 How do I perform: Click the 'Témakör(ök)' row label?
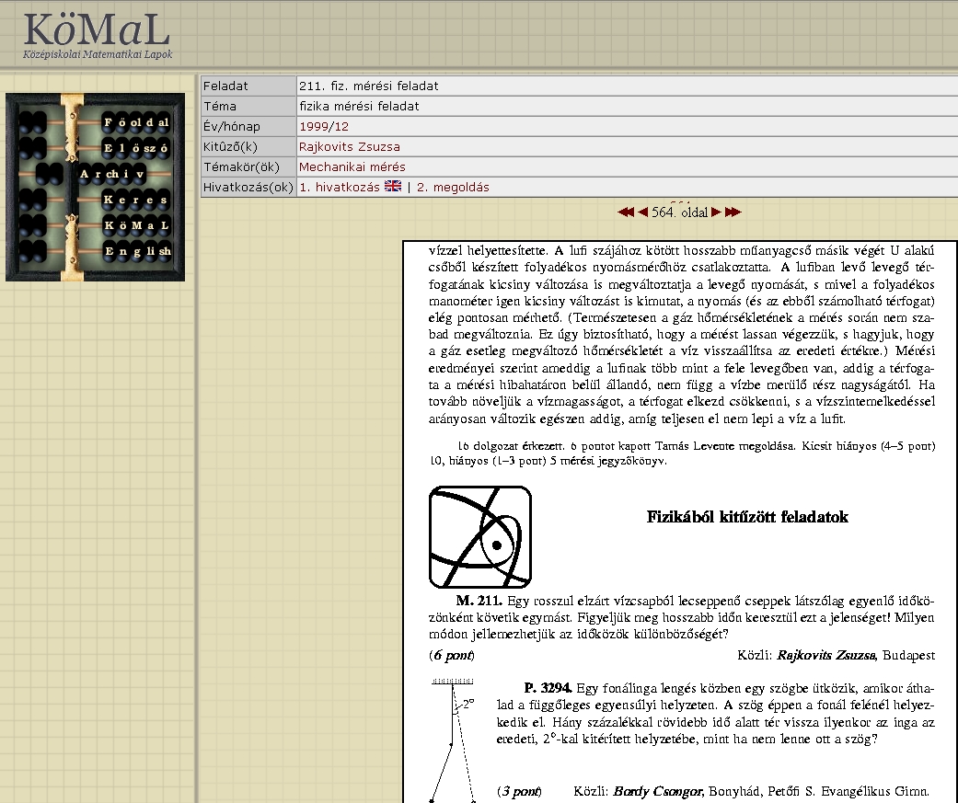tap(248, 166)
